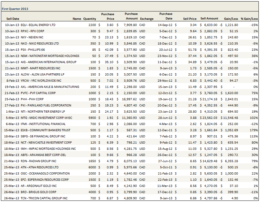The width and height of the screenshot is (260, 203).
Task: Select the TCN - TRICON CAPITAL GROUP row name
Action: point(44,198)
